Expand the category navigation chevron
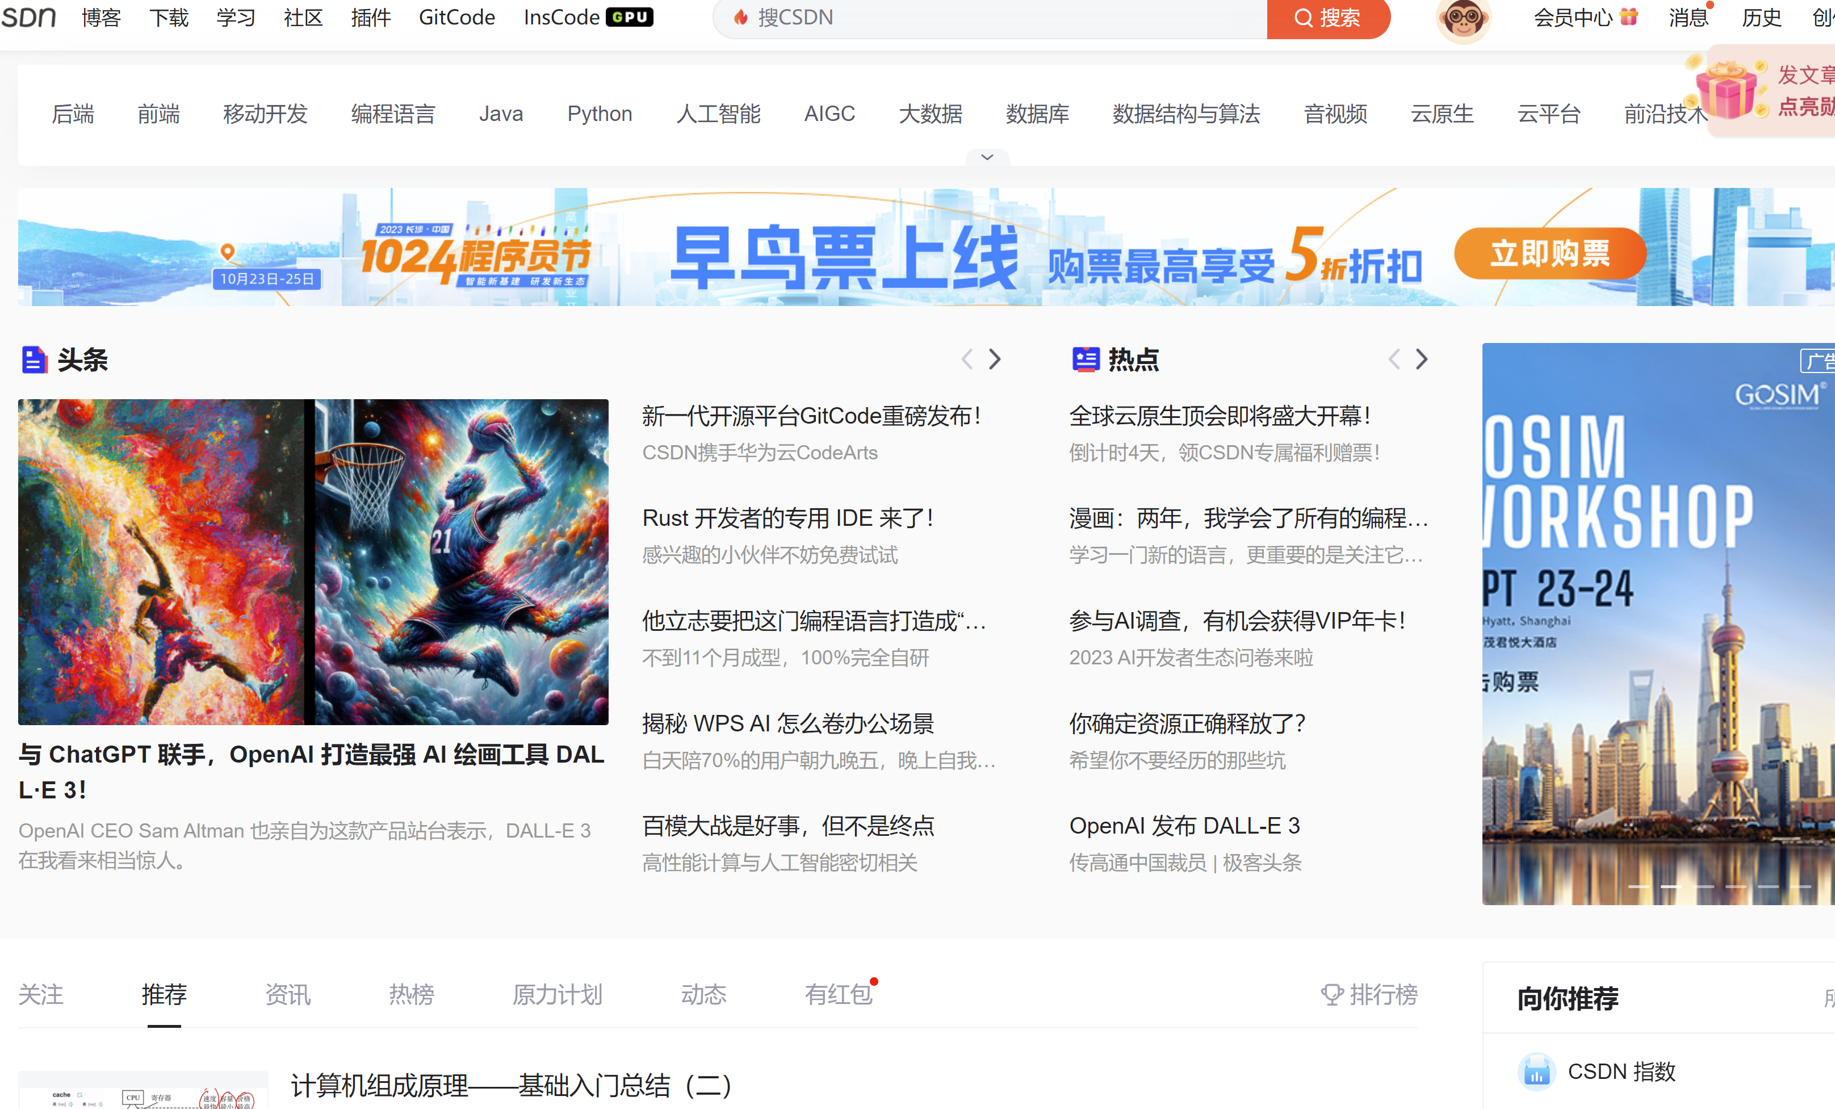The width and height of the screenshot is (1835, 1109). coord(987,157)
